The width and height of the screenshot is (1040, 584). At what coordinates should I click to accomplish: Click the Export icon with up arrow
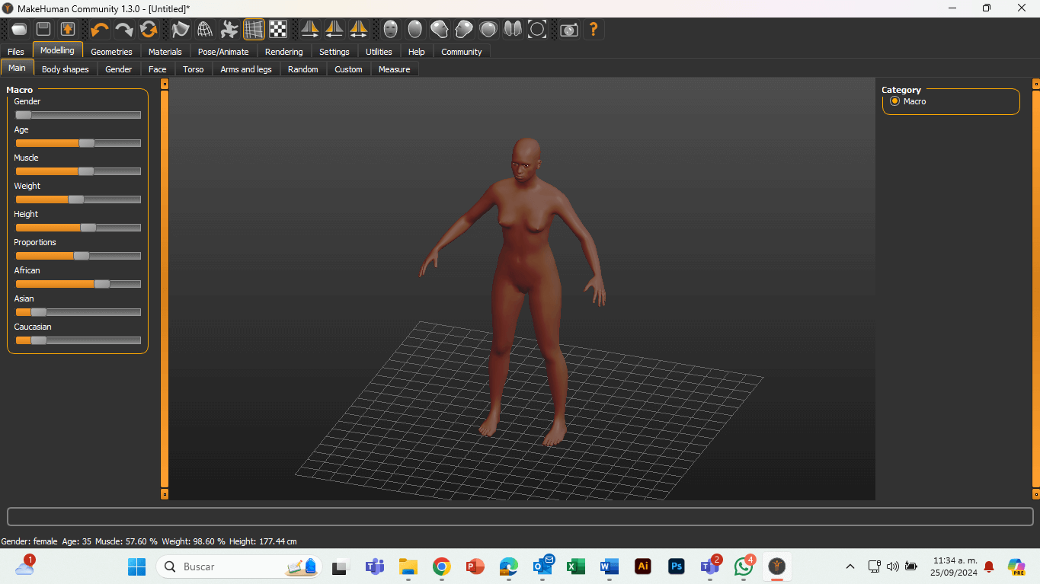point(68,30)
